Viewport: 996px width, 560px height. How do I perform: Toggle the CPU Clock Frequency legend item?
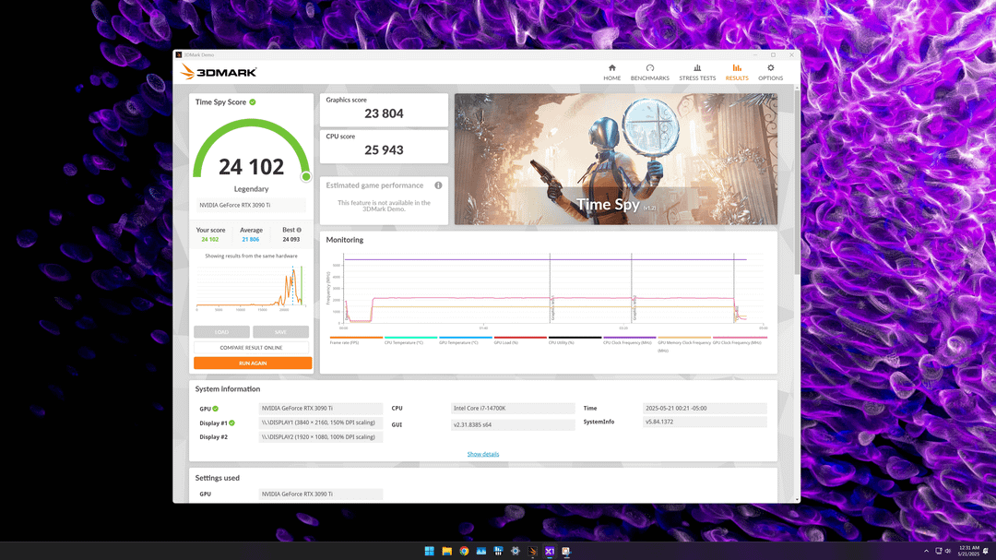click(629, 340)
